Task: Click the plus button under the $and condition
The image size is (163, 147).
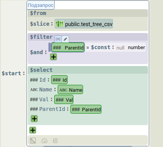Action: [x=53, y=57]
